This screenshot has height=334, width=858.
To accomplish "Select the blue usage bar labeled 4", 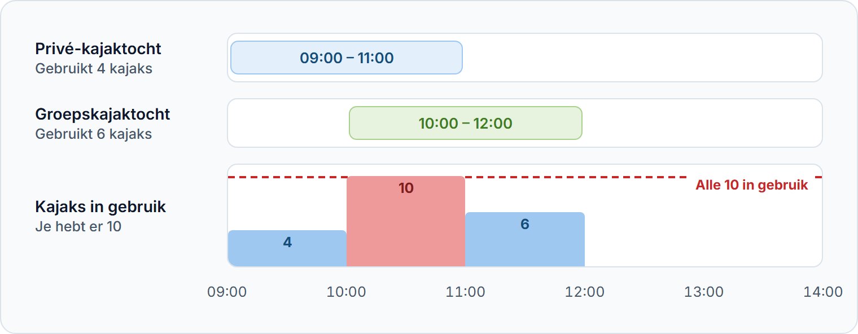I will [x=287, y=248].
